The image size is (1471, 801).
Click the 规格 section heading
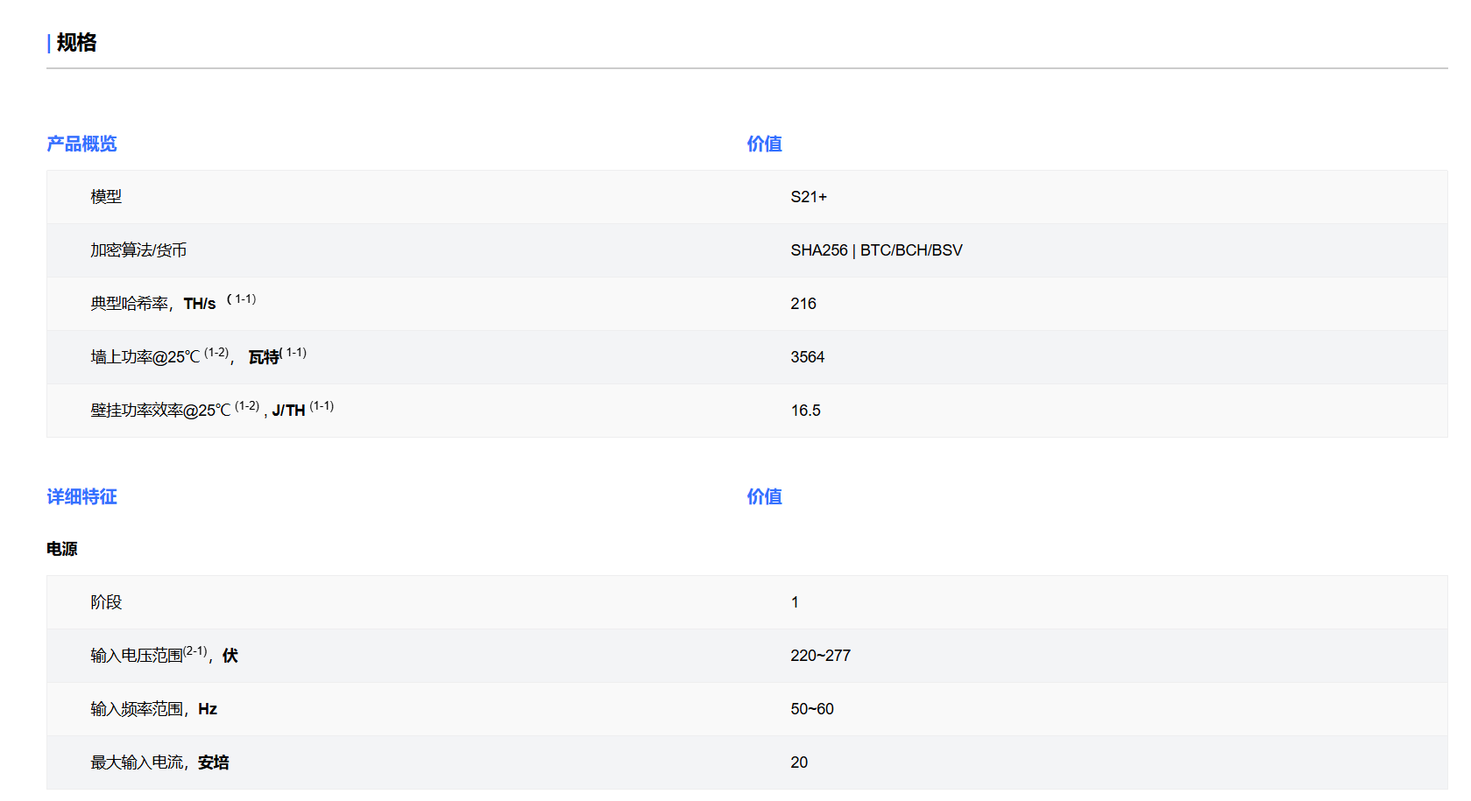[x=76, y=43]
